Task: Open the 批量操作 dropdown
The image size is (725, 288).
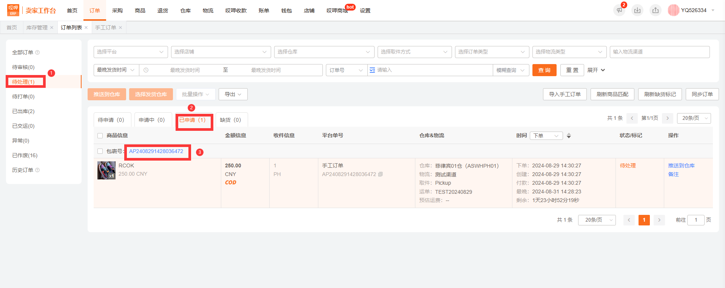Action: pos(196,94)
